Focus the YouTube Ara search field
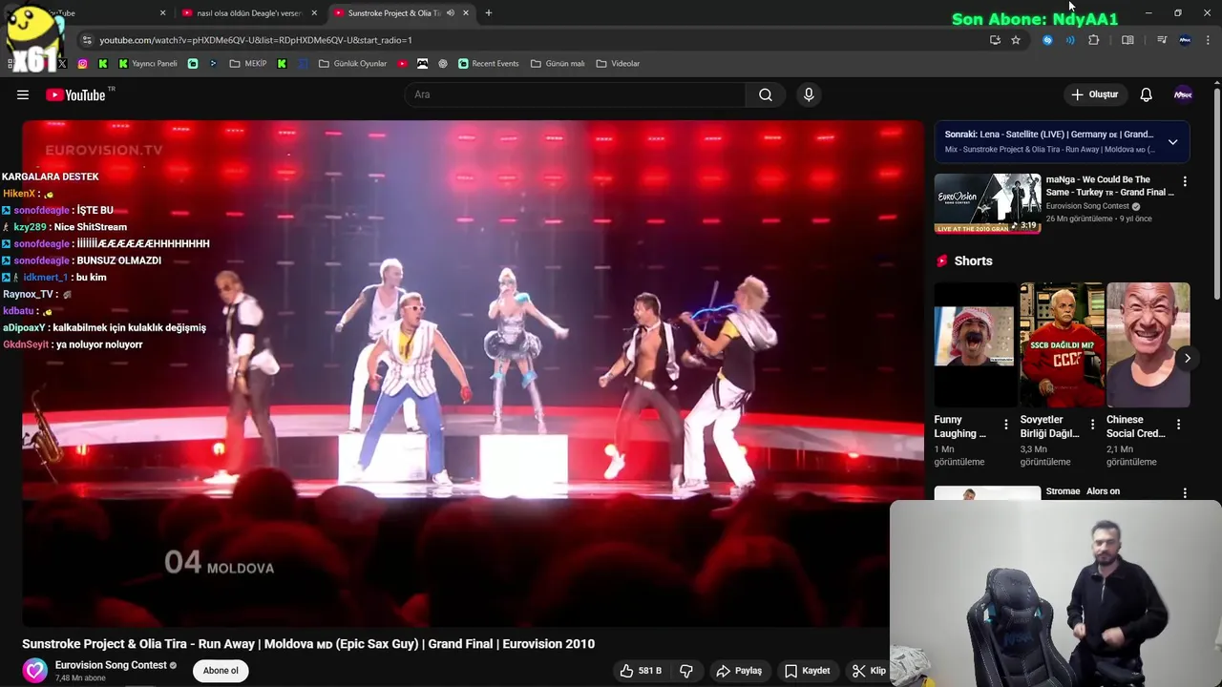 (x=575, y=94)
